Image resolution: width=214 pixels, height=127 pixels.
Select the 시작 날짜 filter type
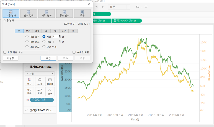tap(47, 14)
